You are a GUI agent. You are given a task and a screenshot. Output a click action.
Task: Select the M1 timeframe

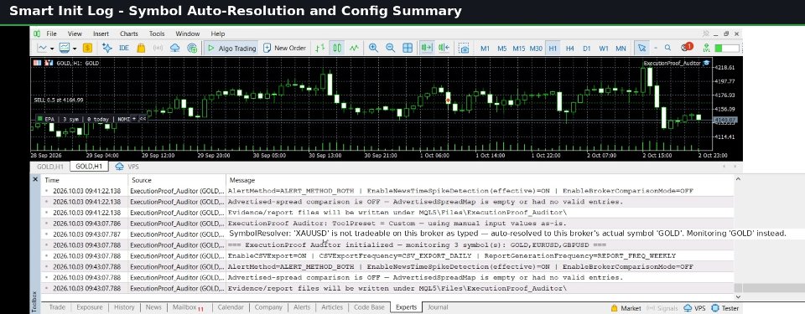coord(485,49)
